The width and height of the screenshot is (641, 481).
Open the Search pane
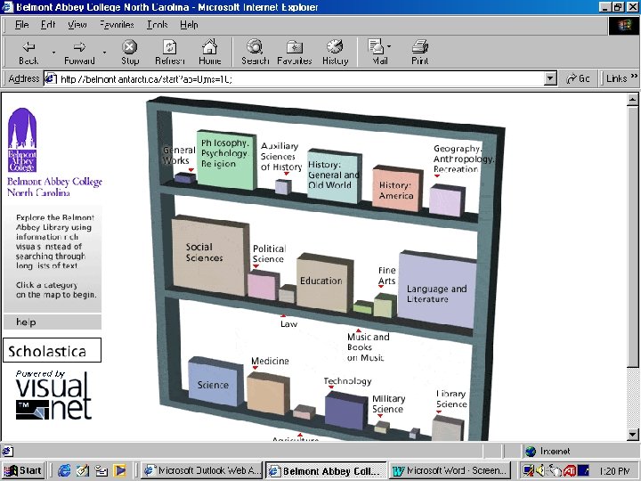click(256, 53)
